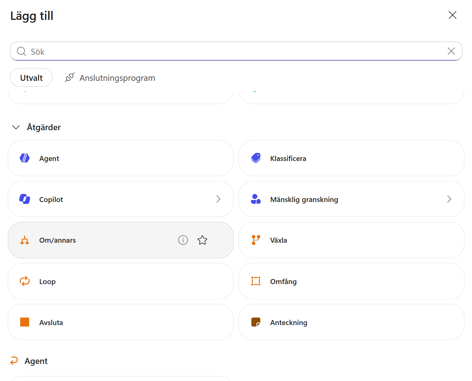Click the Om/annars branch icon

pos(25,240)
